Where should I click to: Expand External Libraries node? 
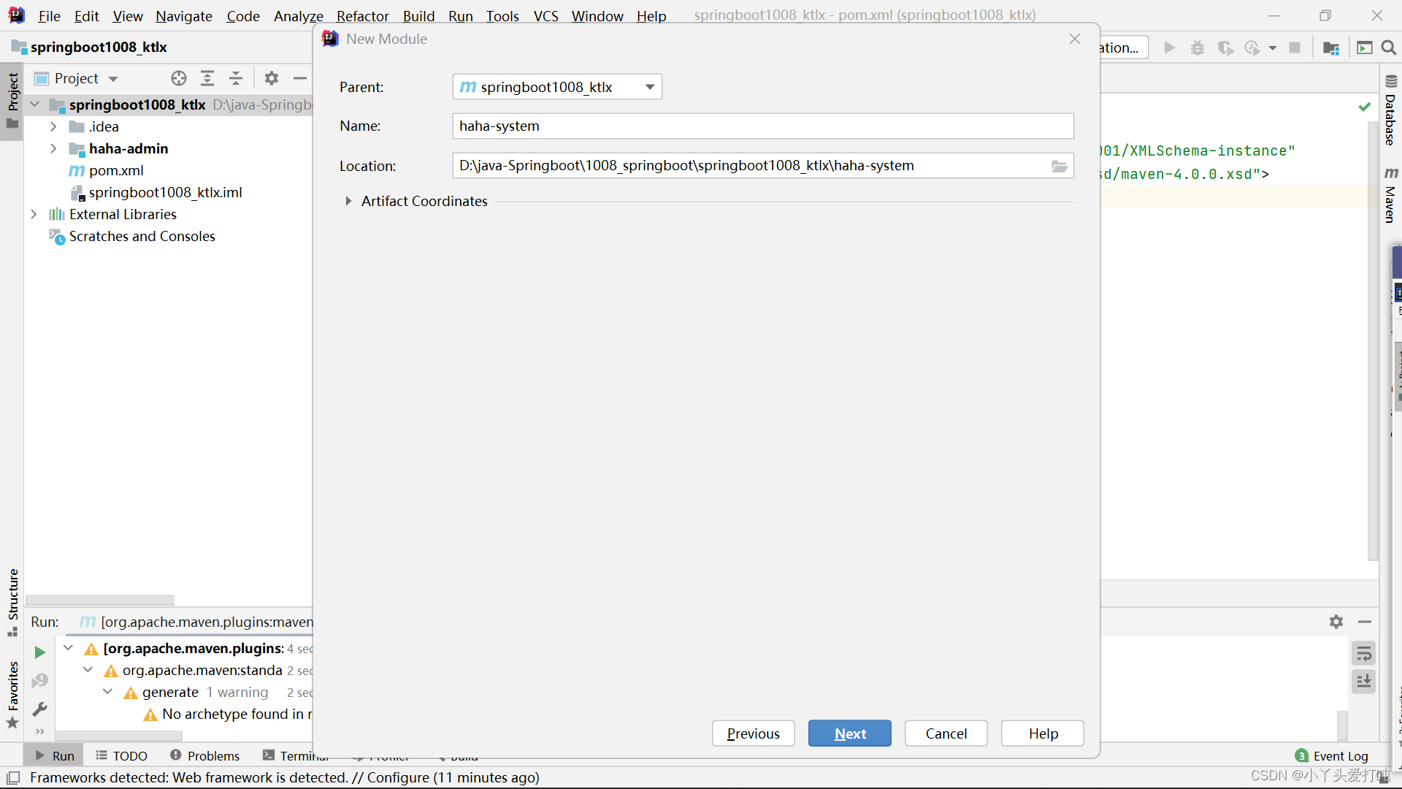(x=34, y=214)
